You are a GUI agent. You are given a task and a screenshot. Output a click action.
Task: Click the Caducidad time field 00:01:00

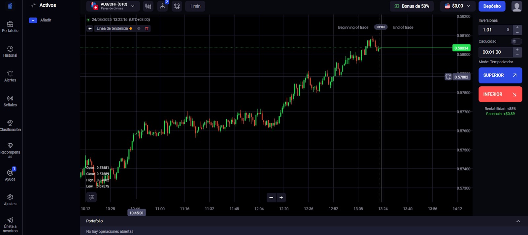point(496,52)
